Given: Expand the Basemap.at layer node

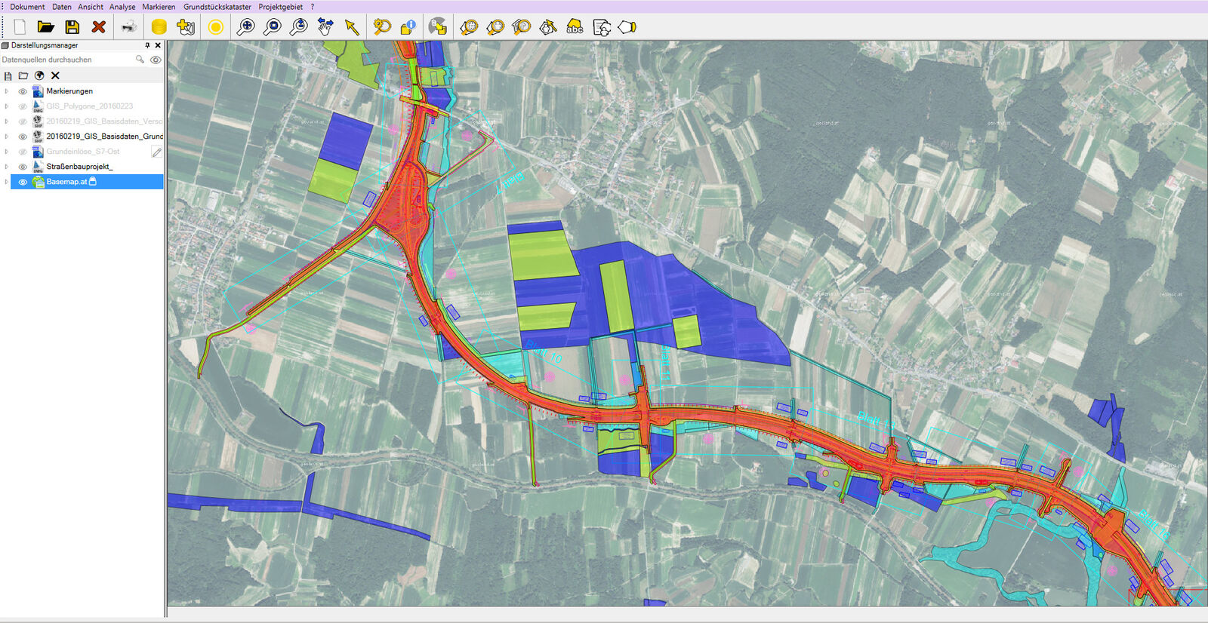Looking at the screenshot, I should [x=7, y=182].
